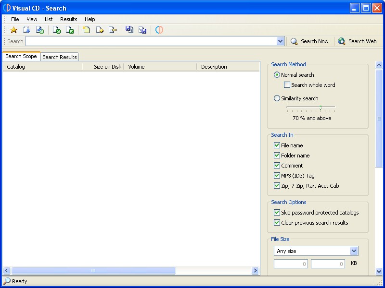Uncheck the Folder name checkbox
Viewport: 385px width, 288px height.
click(277, 156)
